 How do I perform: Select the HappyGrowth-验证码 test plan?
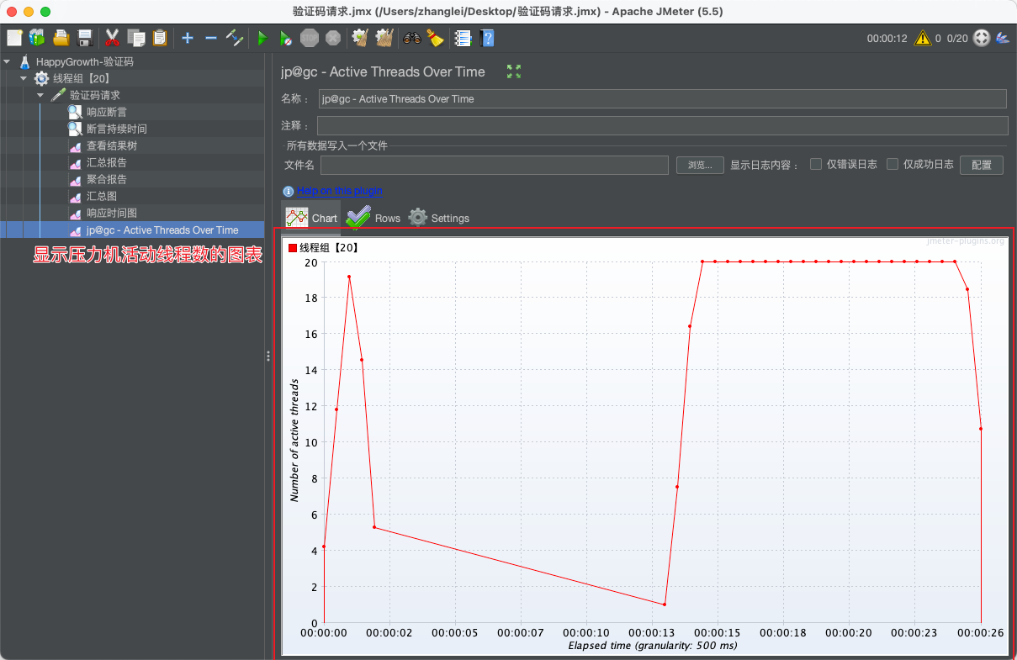click(x=84, y=61)
